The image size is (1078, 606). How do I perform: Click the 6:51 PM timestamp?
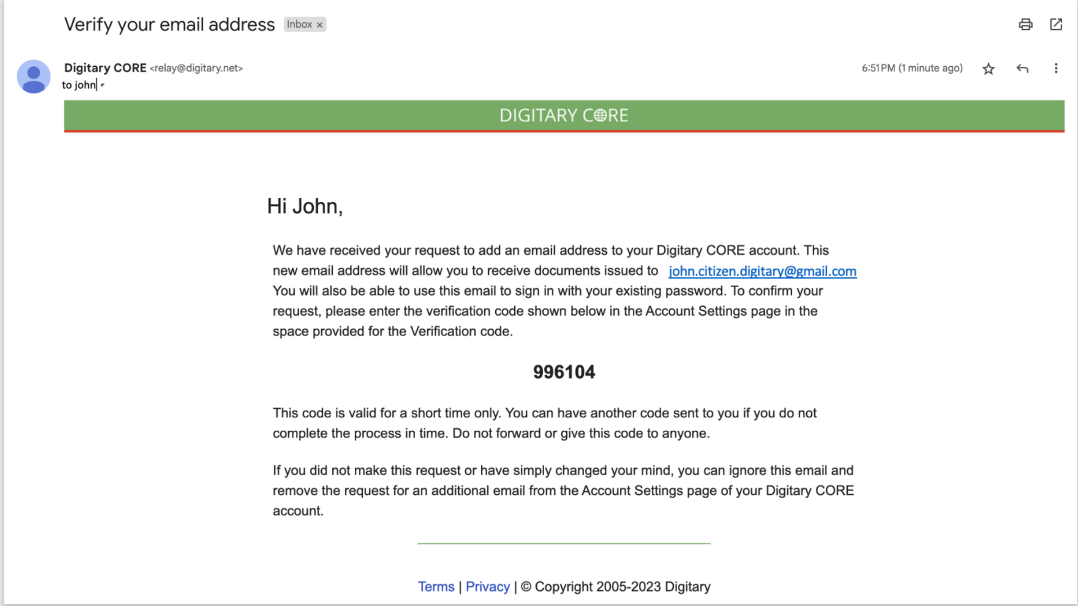(912, 68)
